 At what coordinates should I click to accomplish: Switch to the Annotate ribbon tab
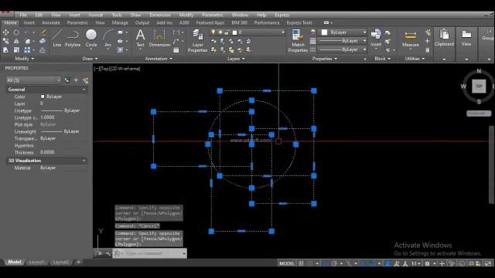pos(51,22)
